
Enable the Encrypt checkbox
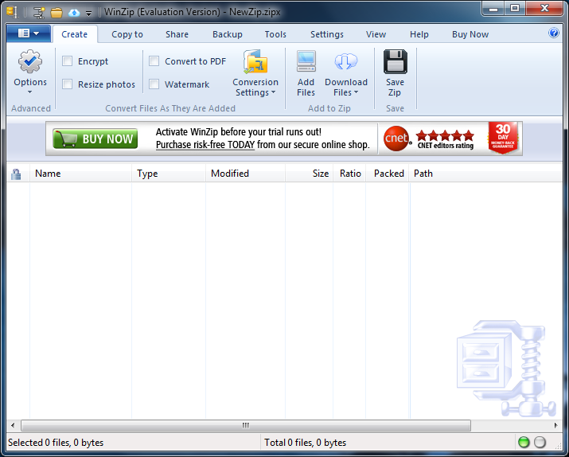(x=67, y=61)
